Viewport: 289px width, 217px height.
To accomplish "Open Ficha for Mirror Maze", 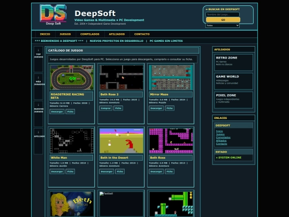I will [170, 108].
